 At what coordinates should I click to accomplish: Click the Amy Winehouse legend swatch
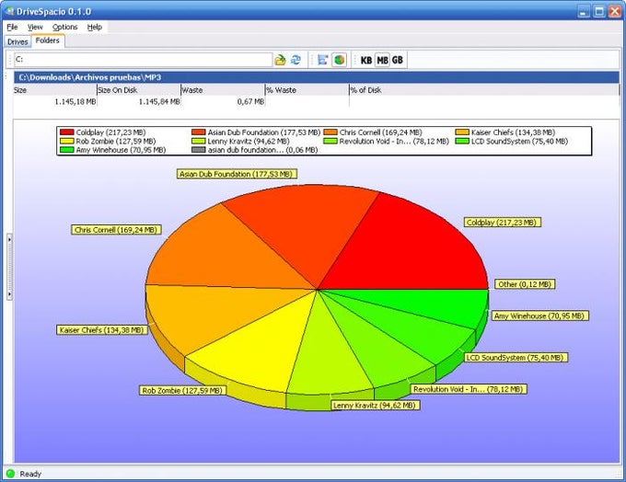[66, 150]
